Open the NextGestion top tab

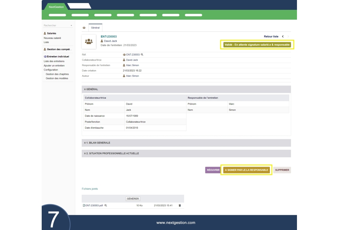point(56,7)
